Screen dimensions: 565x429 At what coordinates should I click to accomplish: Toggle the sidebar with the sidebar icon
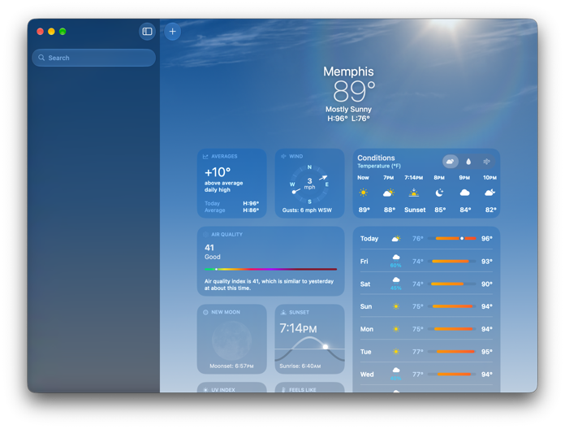(x=147, y=32)
